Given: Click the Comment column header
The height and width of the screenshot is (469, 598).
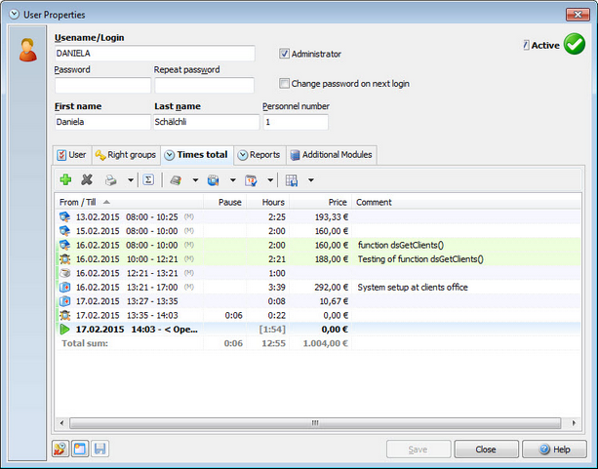Looking at the screenshot, I should [466, 202].
